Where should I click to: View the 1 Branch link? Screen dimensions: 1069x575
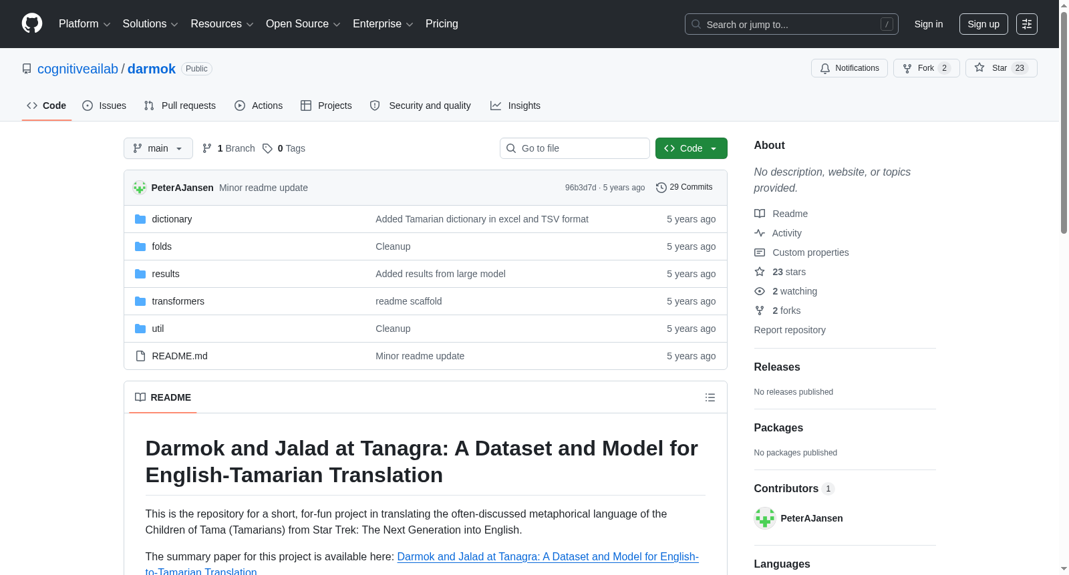click(228, 148)
